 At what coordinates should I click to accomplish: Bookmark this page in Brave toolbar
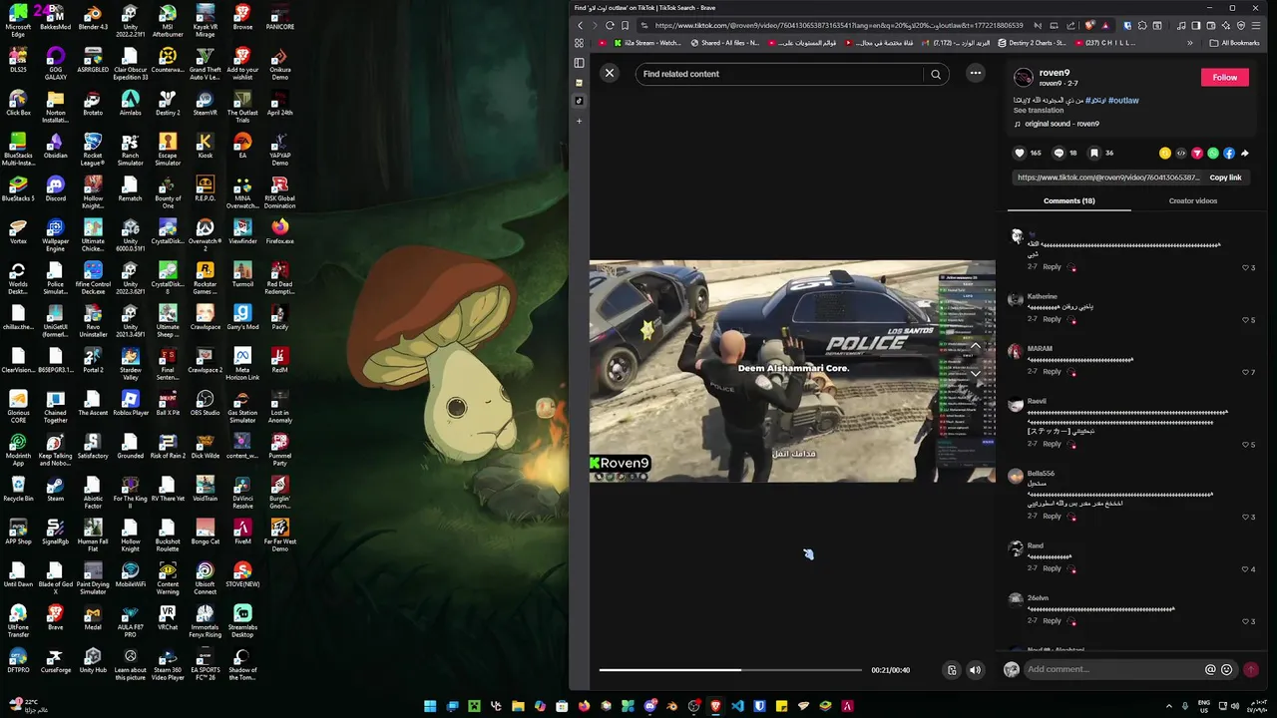pos(626,25)
